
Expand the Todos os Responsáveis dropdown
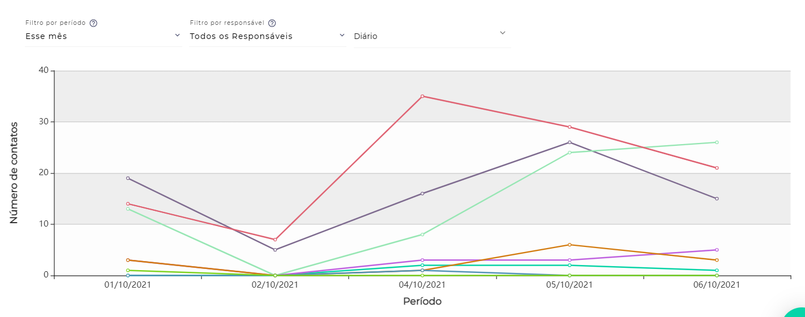point(267,36)
